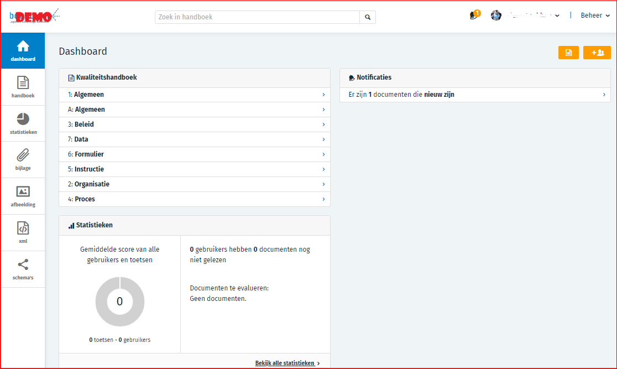Screen dimensions: 617x369
Task: Click the 'Kwaliteitshandboek' panel title
Action: (106, 77)
